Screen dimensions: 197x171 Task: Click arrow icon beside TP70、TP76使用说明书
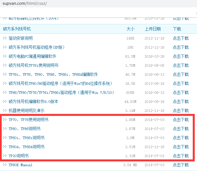[x=5, y=120]
